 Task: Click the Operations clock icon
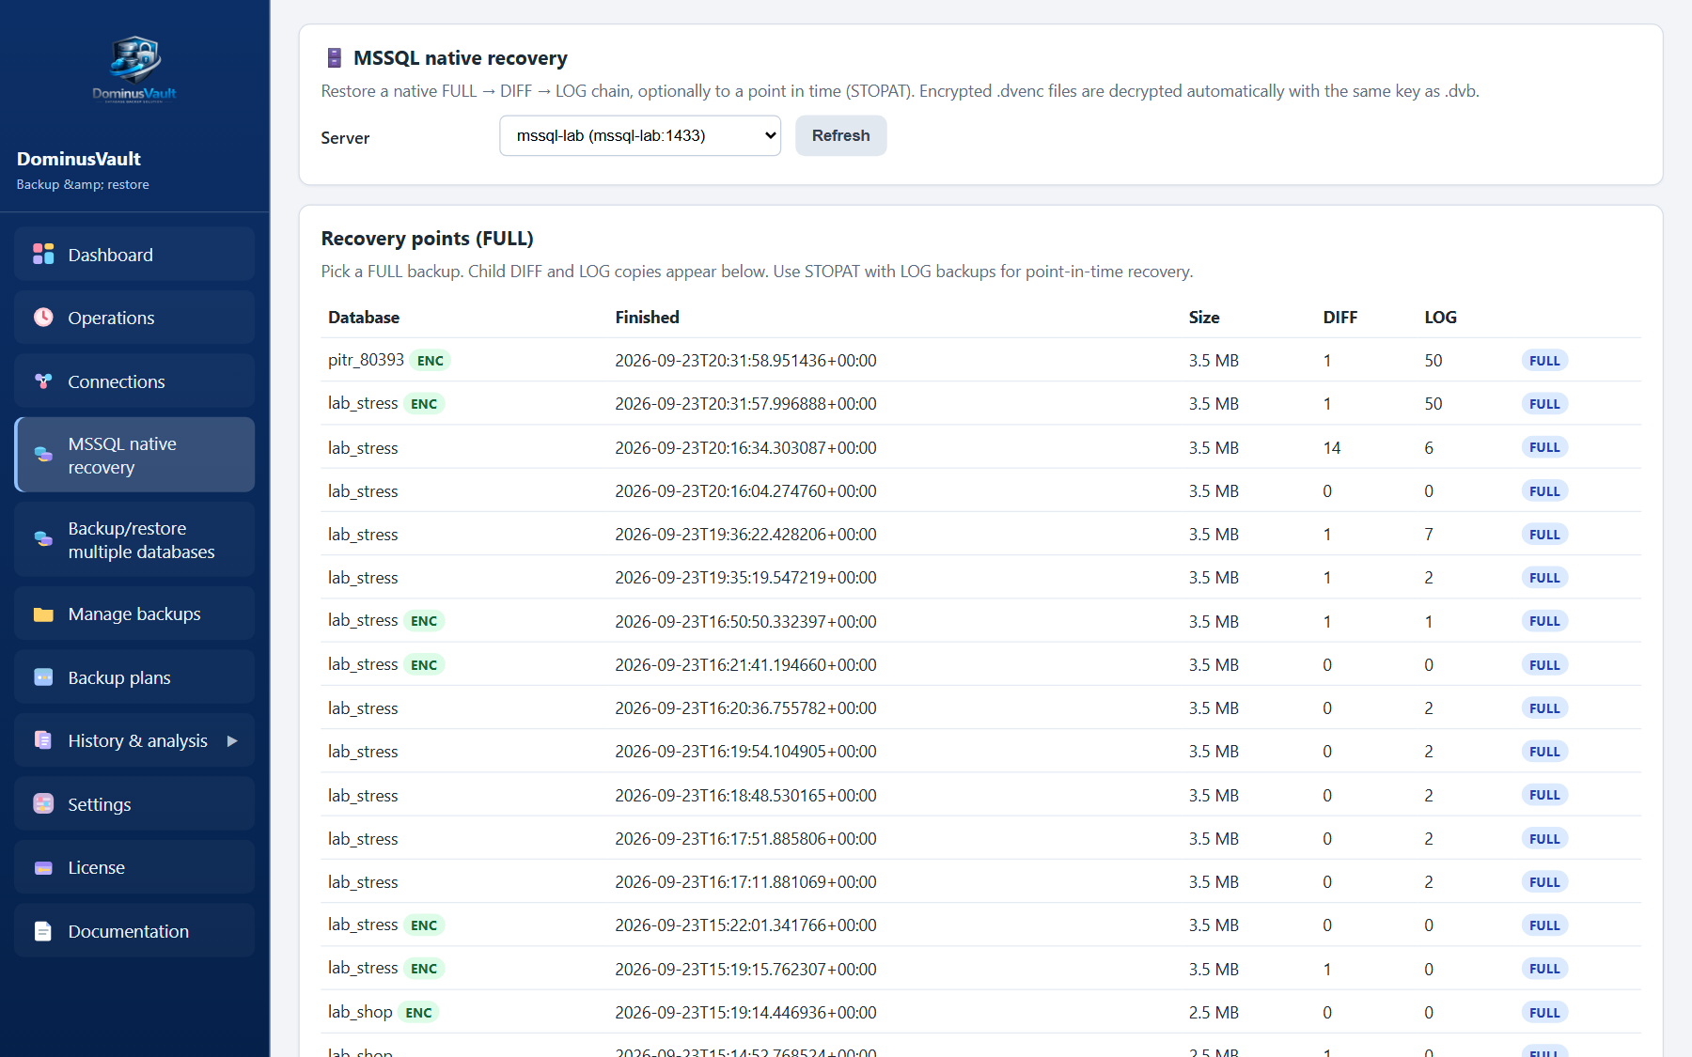click(x=43, y=317)
